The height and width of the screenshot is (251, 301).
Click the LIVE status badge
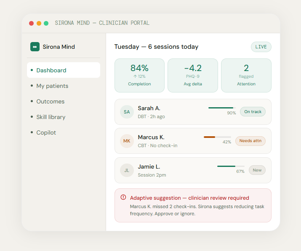pyautogui.click(x=261, y=47)
